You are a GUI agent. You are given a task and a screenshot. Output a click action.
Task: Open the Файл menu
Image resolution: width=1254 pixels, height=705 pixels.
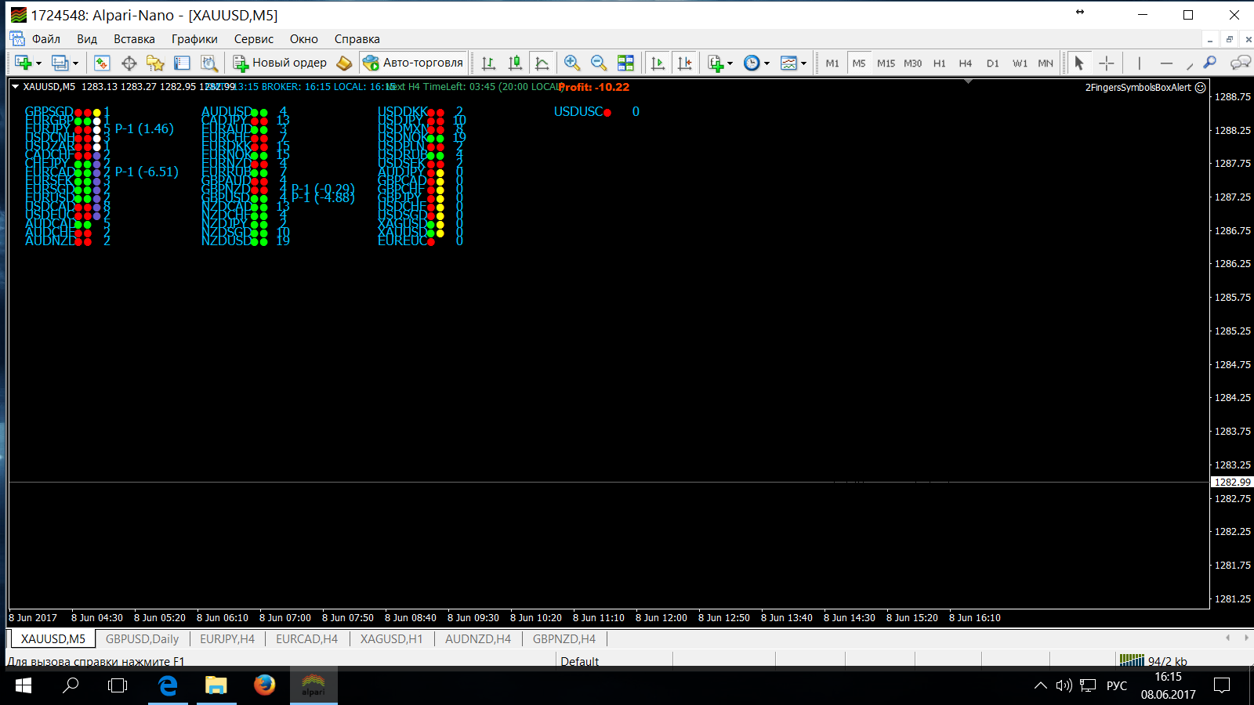46,39
